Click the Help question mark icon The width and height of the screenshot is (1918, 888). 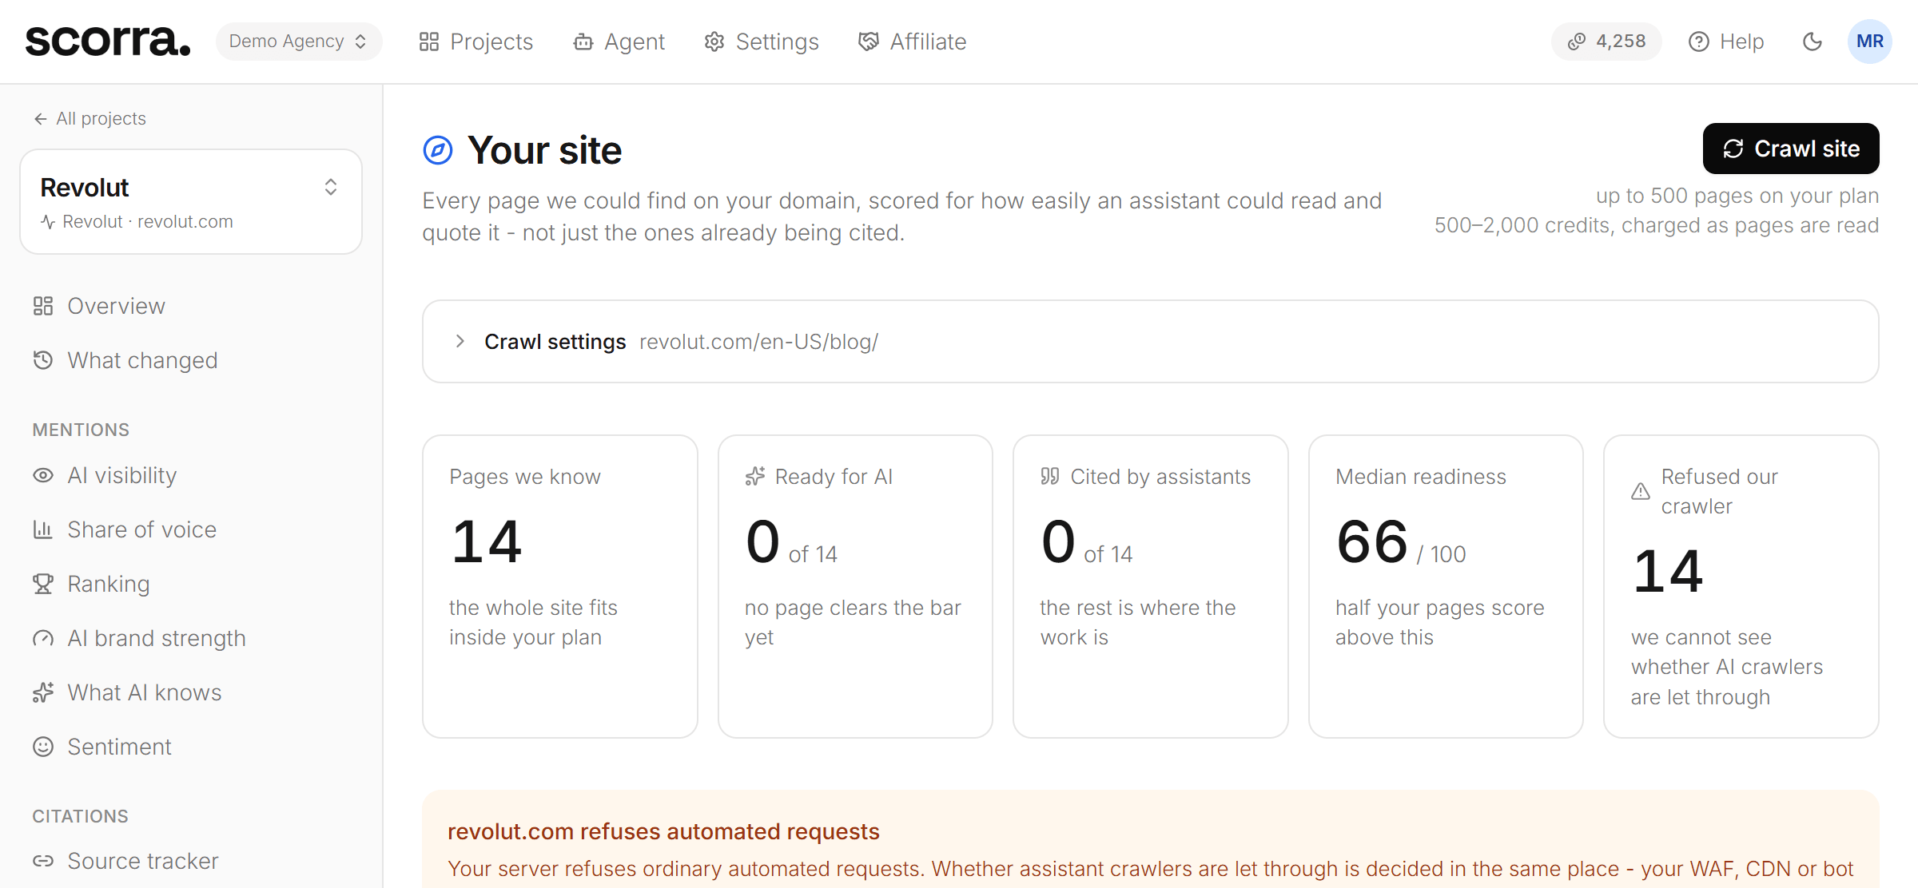pyautogui.click(x=1699, y=42)
